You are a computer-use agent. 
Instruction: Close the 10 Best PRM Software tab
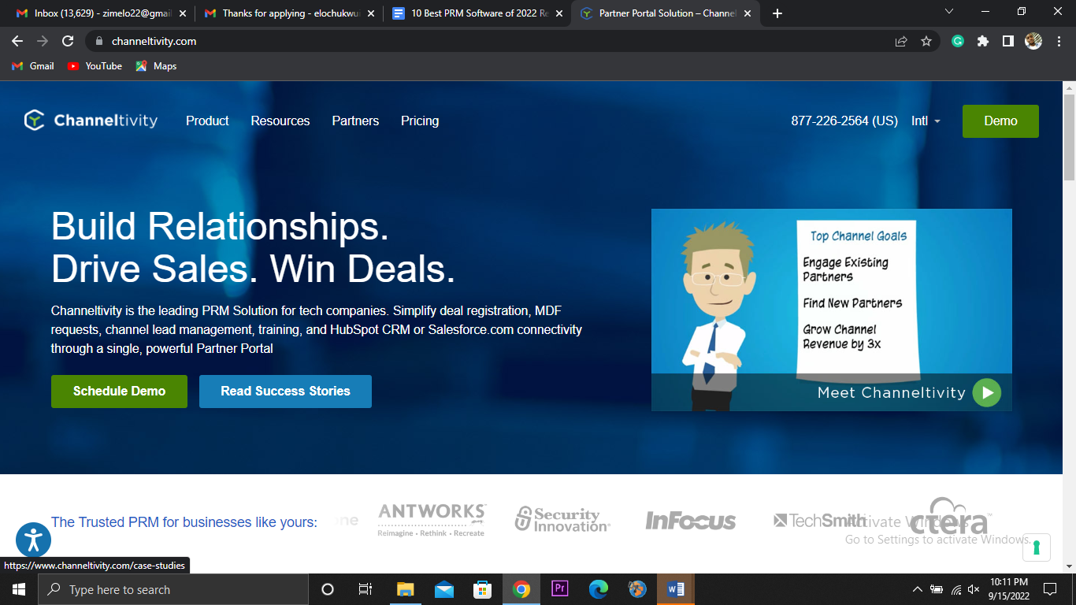559,13
